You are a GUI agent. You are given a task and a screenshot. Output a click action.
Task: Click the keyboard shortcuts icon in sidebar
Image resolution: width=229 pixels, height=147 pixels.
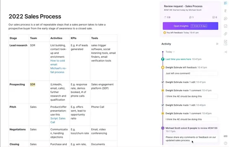click(226, 136)
